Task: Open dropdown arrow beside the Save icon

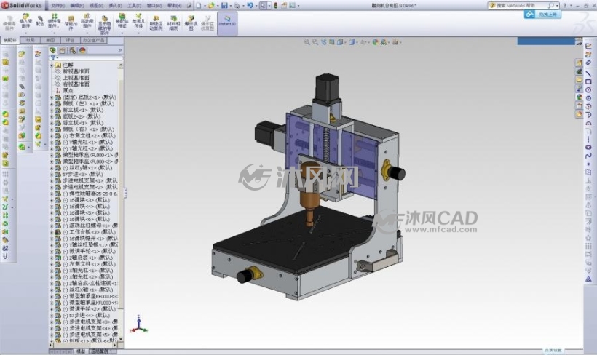Action: coord(230,6)
